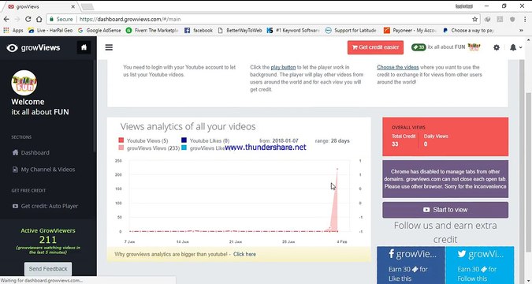The height and width of the screenshot is (284, 532).
Task: Open the Chrome three-dot menu
Action: (525, 20)
